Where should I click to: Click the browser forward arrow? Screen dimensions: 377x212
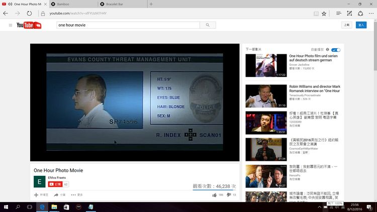pyautogui.click(x=18, y=14)
